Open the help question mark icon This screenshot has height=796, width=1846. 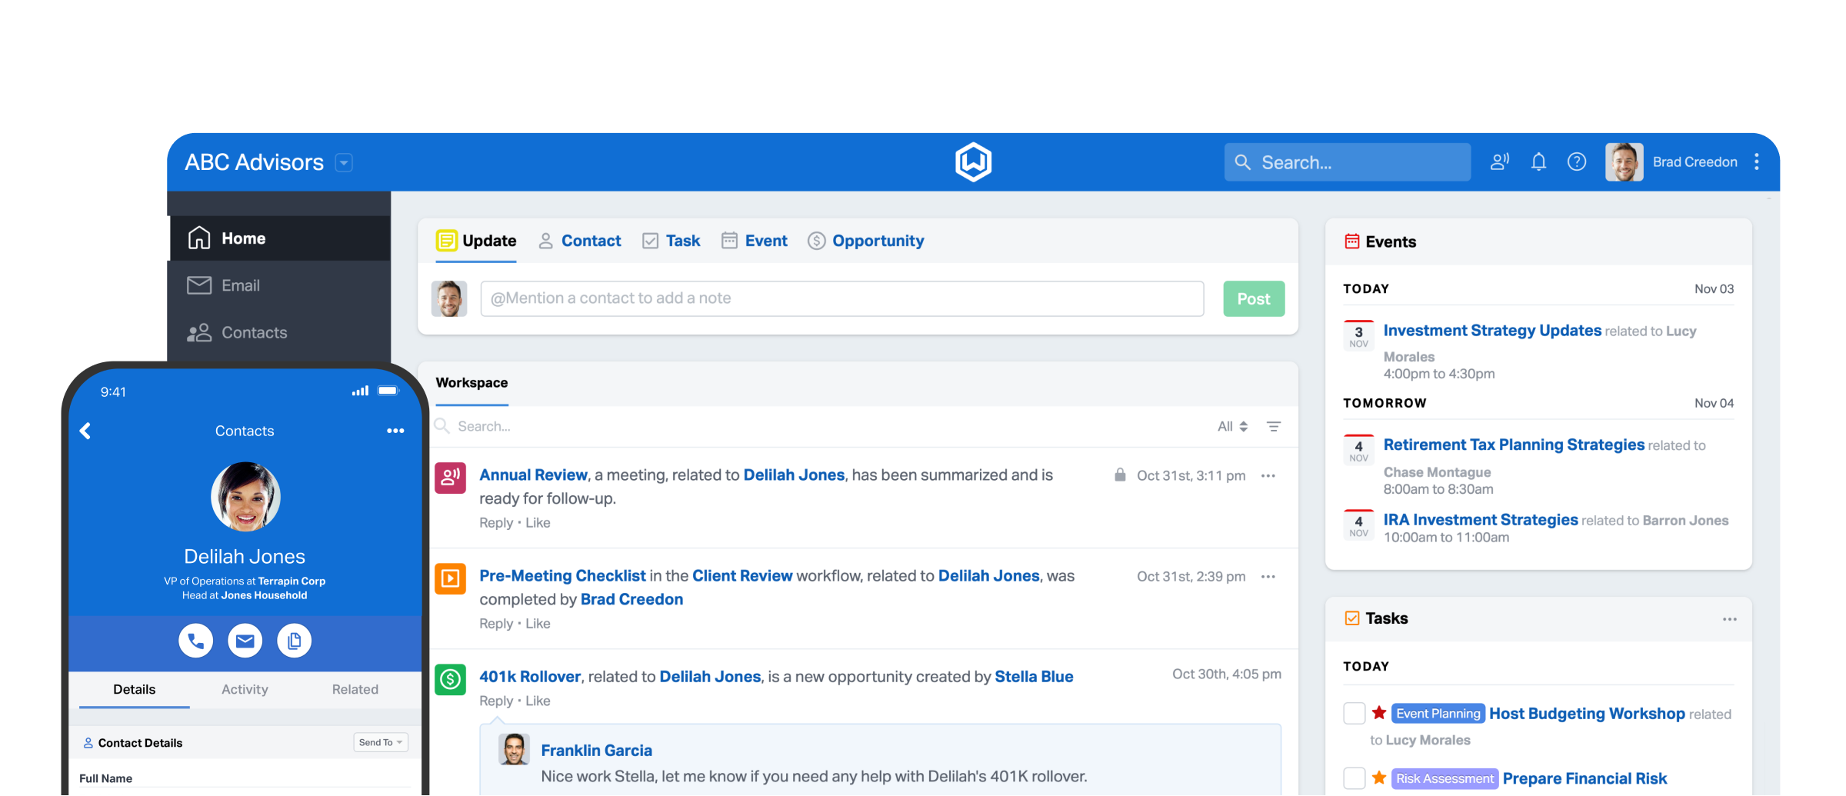pos(1577,162)
